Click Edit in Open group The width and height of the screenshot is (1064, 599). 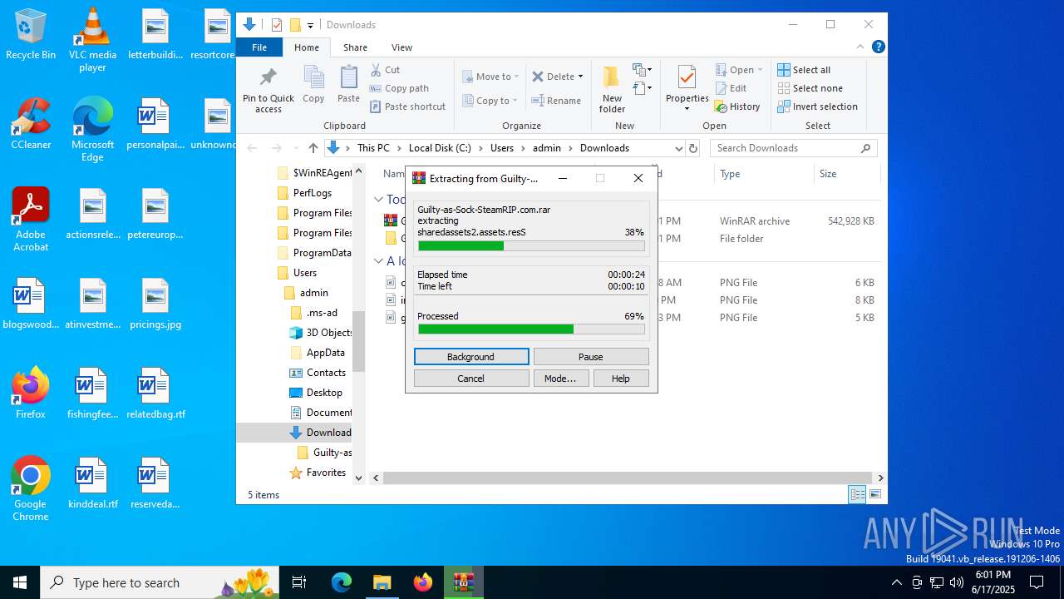coord(731,88)
